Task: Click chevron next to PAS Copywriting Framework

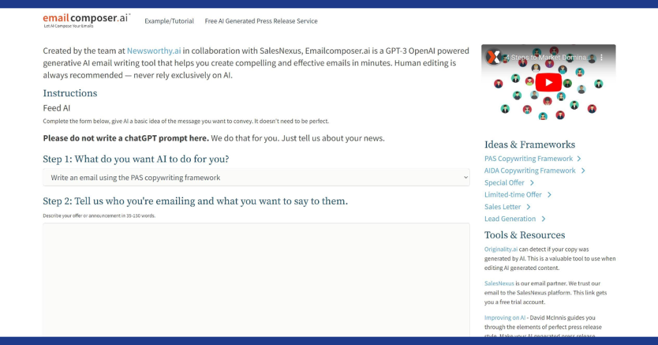Action: [579, 158]
